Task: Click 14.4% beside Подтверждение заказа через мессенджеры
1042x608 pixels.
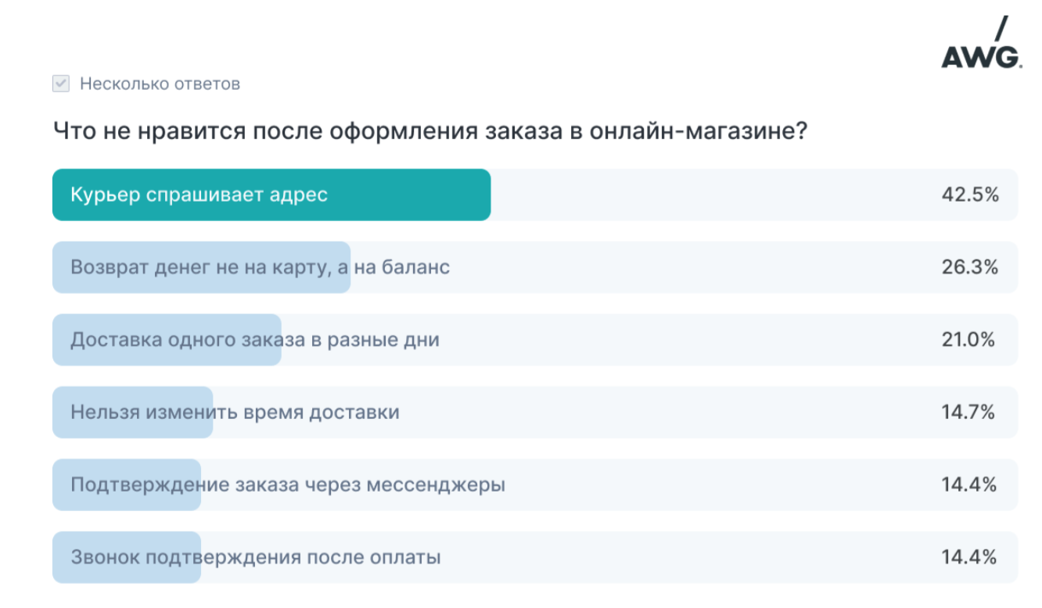Action: click(x=969, y=485)
